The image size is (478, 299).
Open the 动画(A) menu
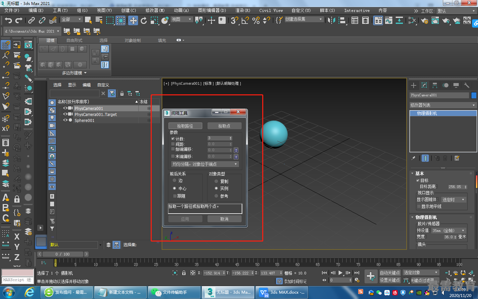[181, 11]
